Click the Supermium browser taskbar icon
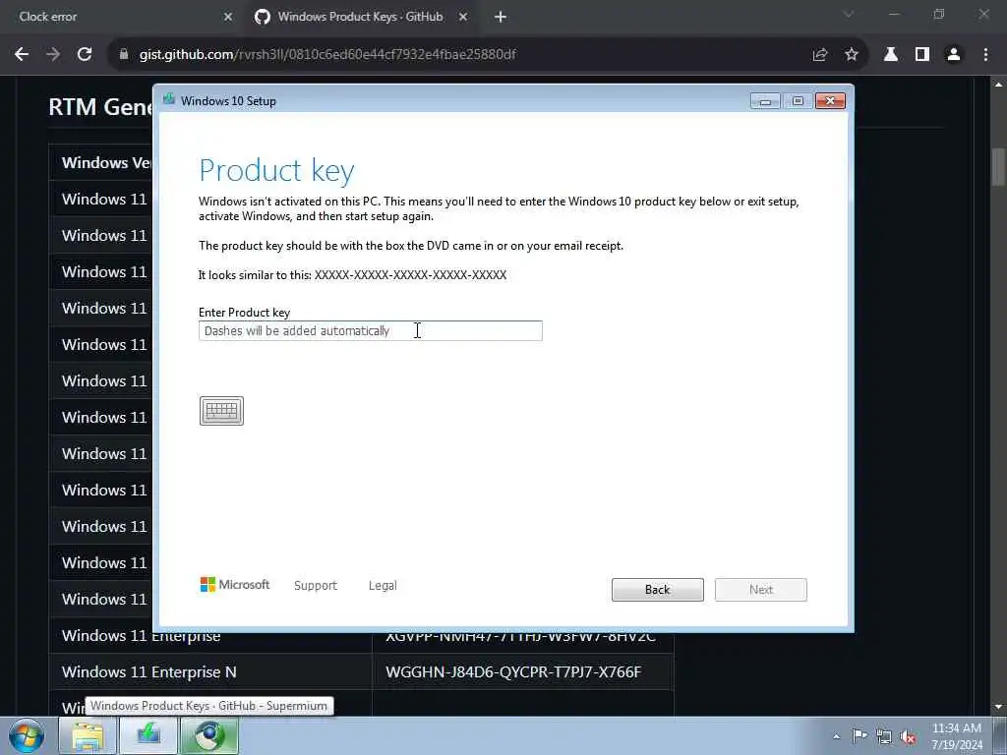This screenshot has width=1007, height=755. (209, 735)
